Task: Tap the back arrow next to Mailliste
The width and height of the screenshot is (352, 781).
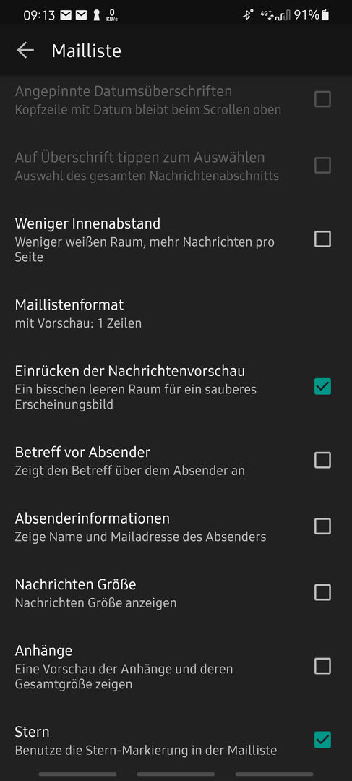Action: (x=25, y=50)
